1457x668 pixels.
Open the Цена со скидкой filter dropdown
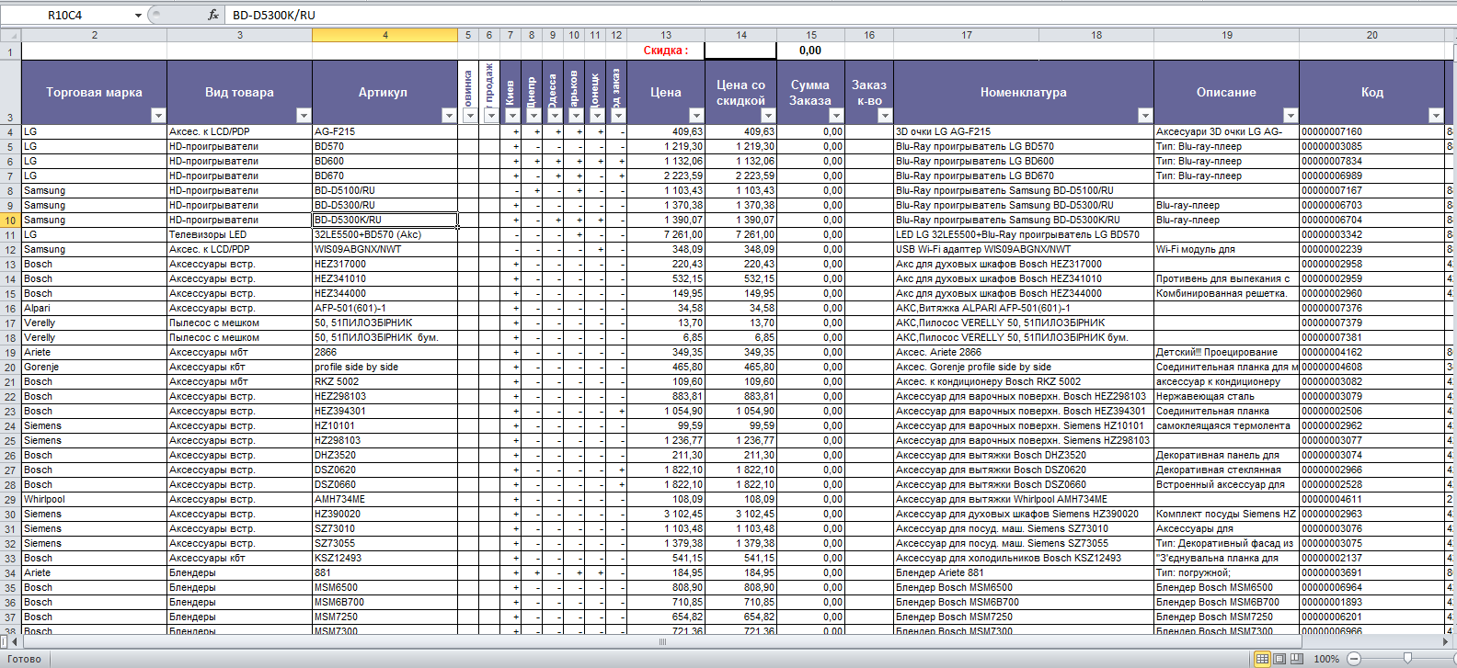point(768,115)
